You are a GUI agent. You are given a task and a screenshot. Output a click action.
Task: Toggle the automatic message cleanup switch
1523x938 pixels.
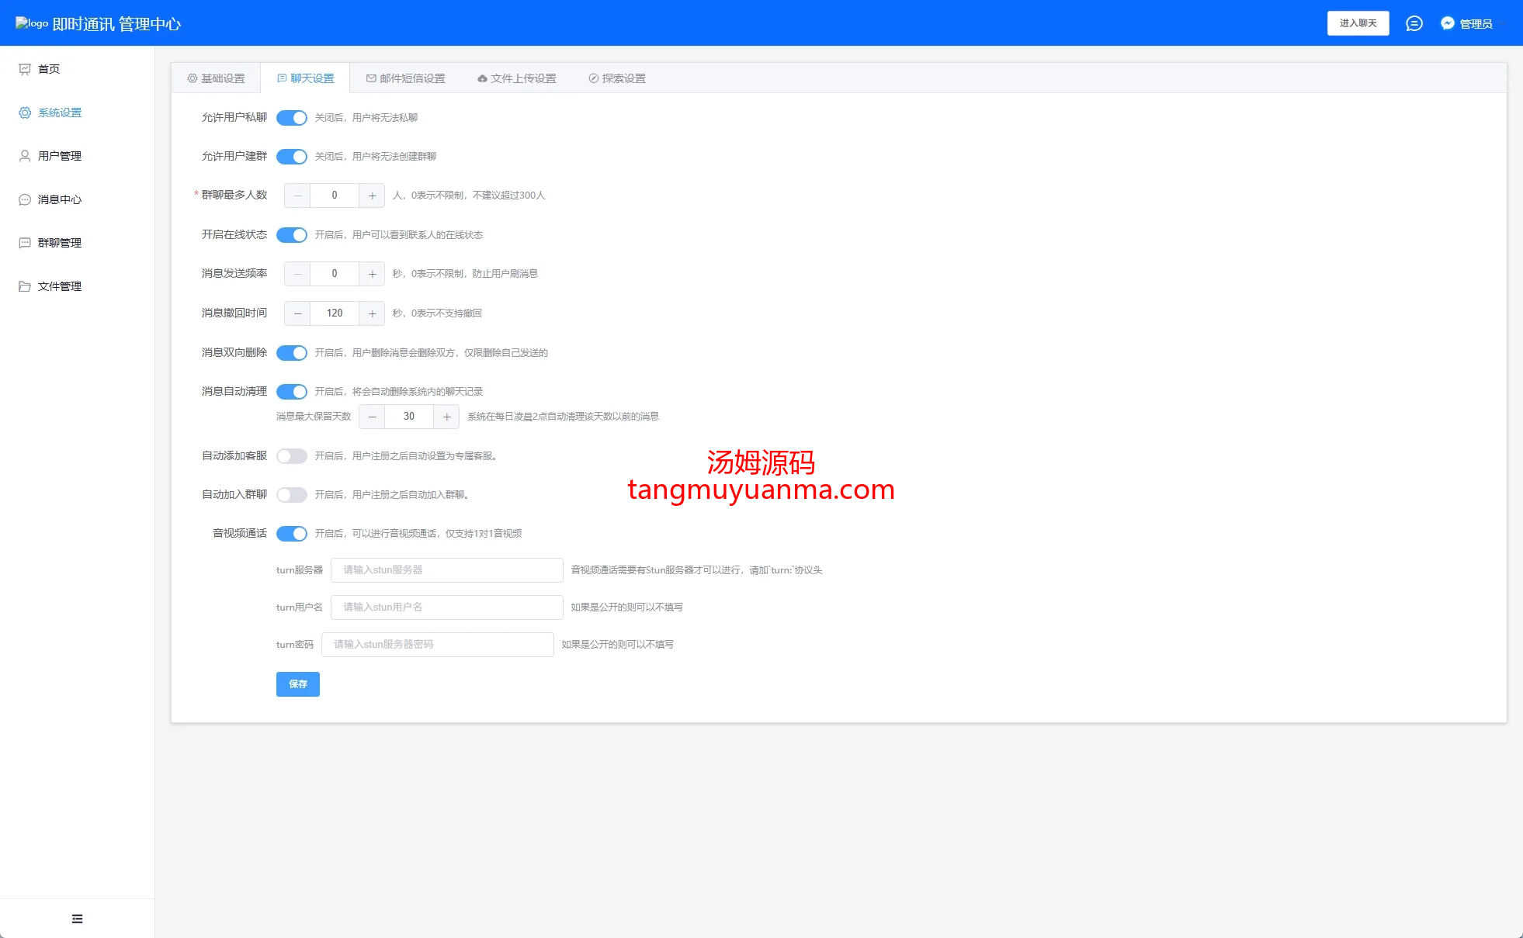point(292,392)
